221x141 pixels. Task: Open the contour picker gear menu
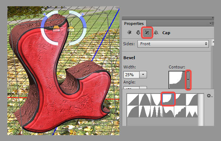[210, 96]
